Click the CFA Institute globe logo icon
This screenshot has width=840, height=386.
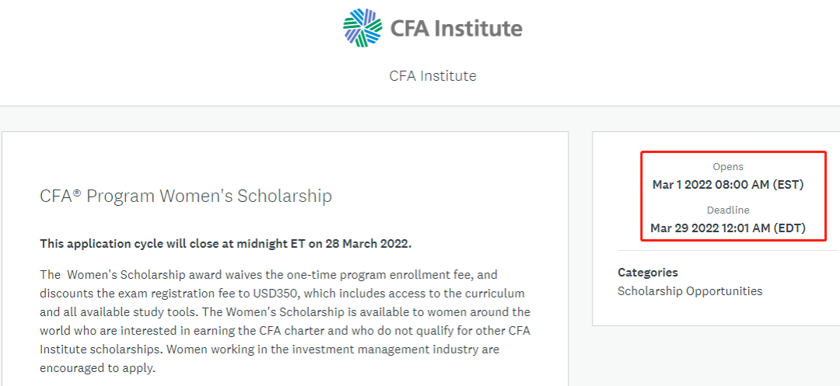coord(362,28)
